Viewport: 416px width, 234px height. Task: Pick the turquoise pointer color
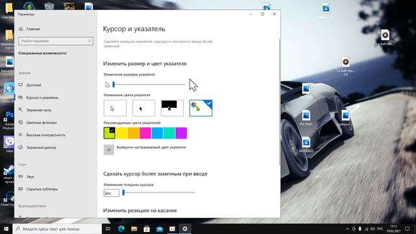[x=169, y=133]
